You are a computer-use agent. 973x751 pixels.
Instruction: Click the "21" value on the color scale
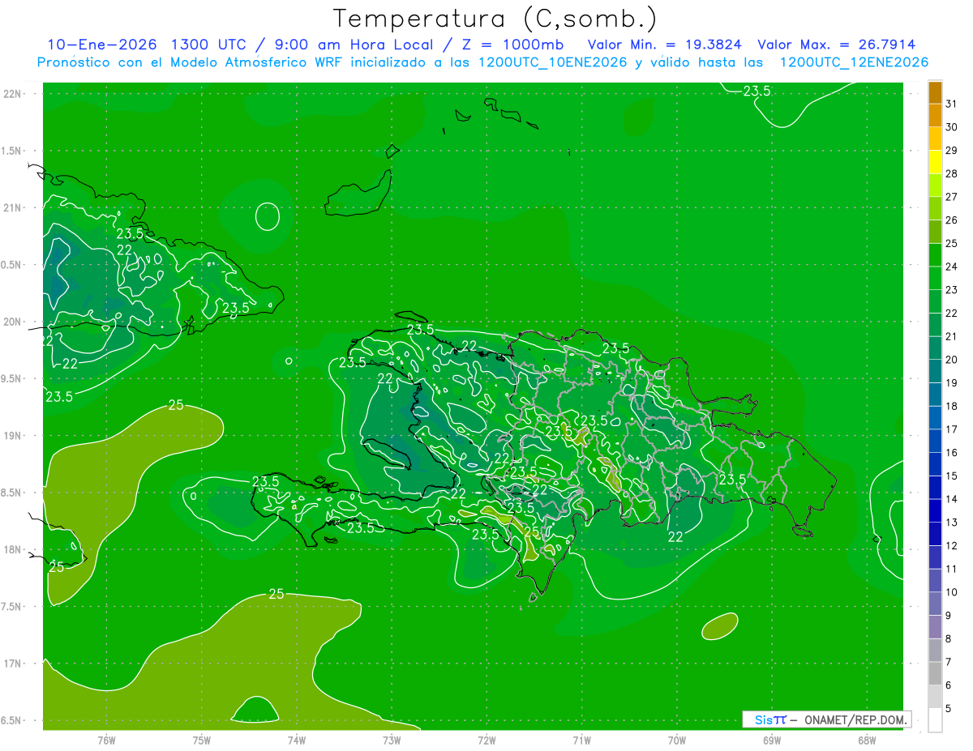pyautogui.click(x=951, y=336)
